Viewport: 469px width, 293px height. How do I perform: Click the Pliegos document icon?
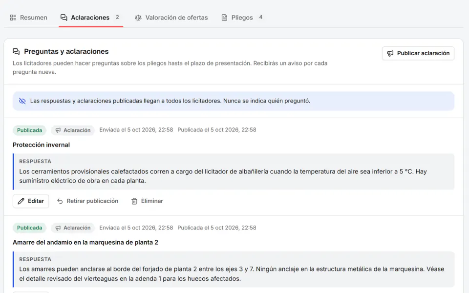point(224,18)
